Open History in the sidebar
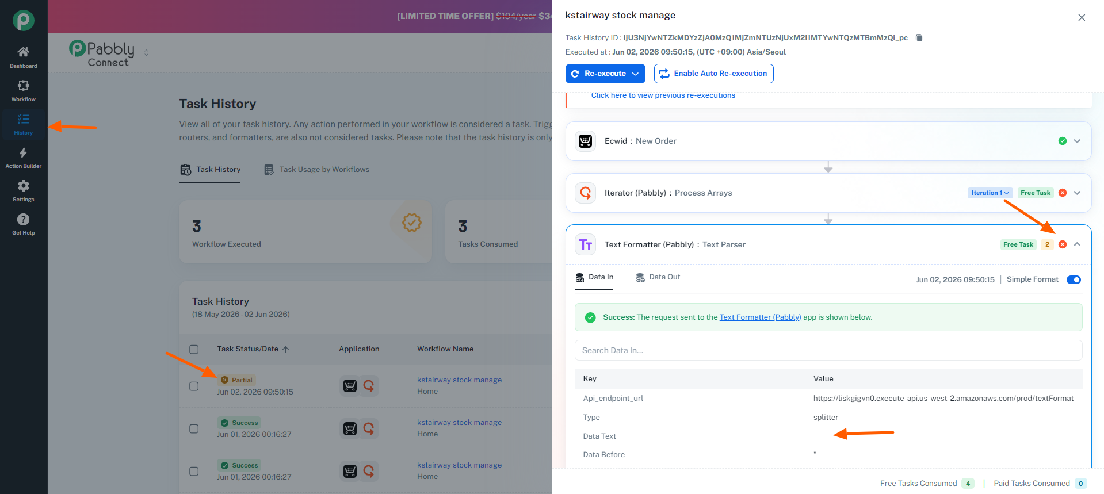The width and height of the screenshot is (1104, 494). 23,124
